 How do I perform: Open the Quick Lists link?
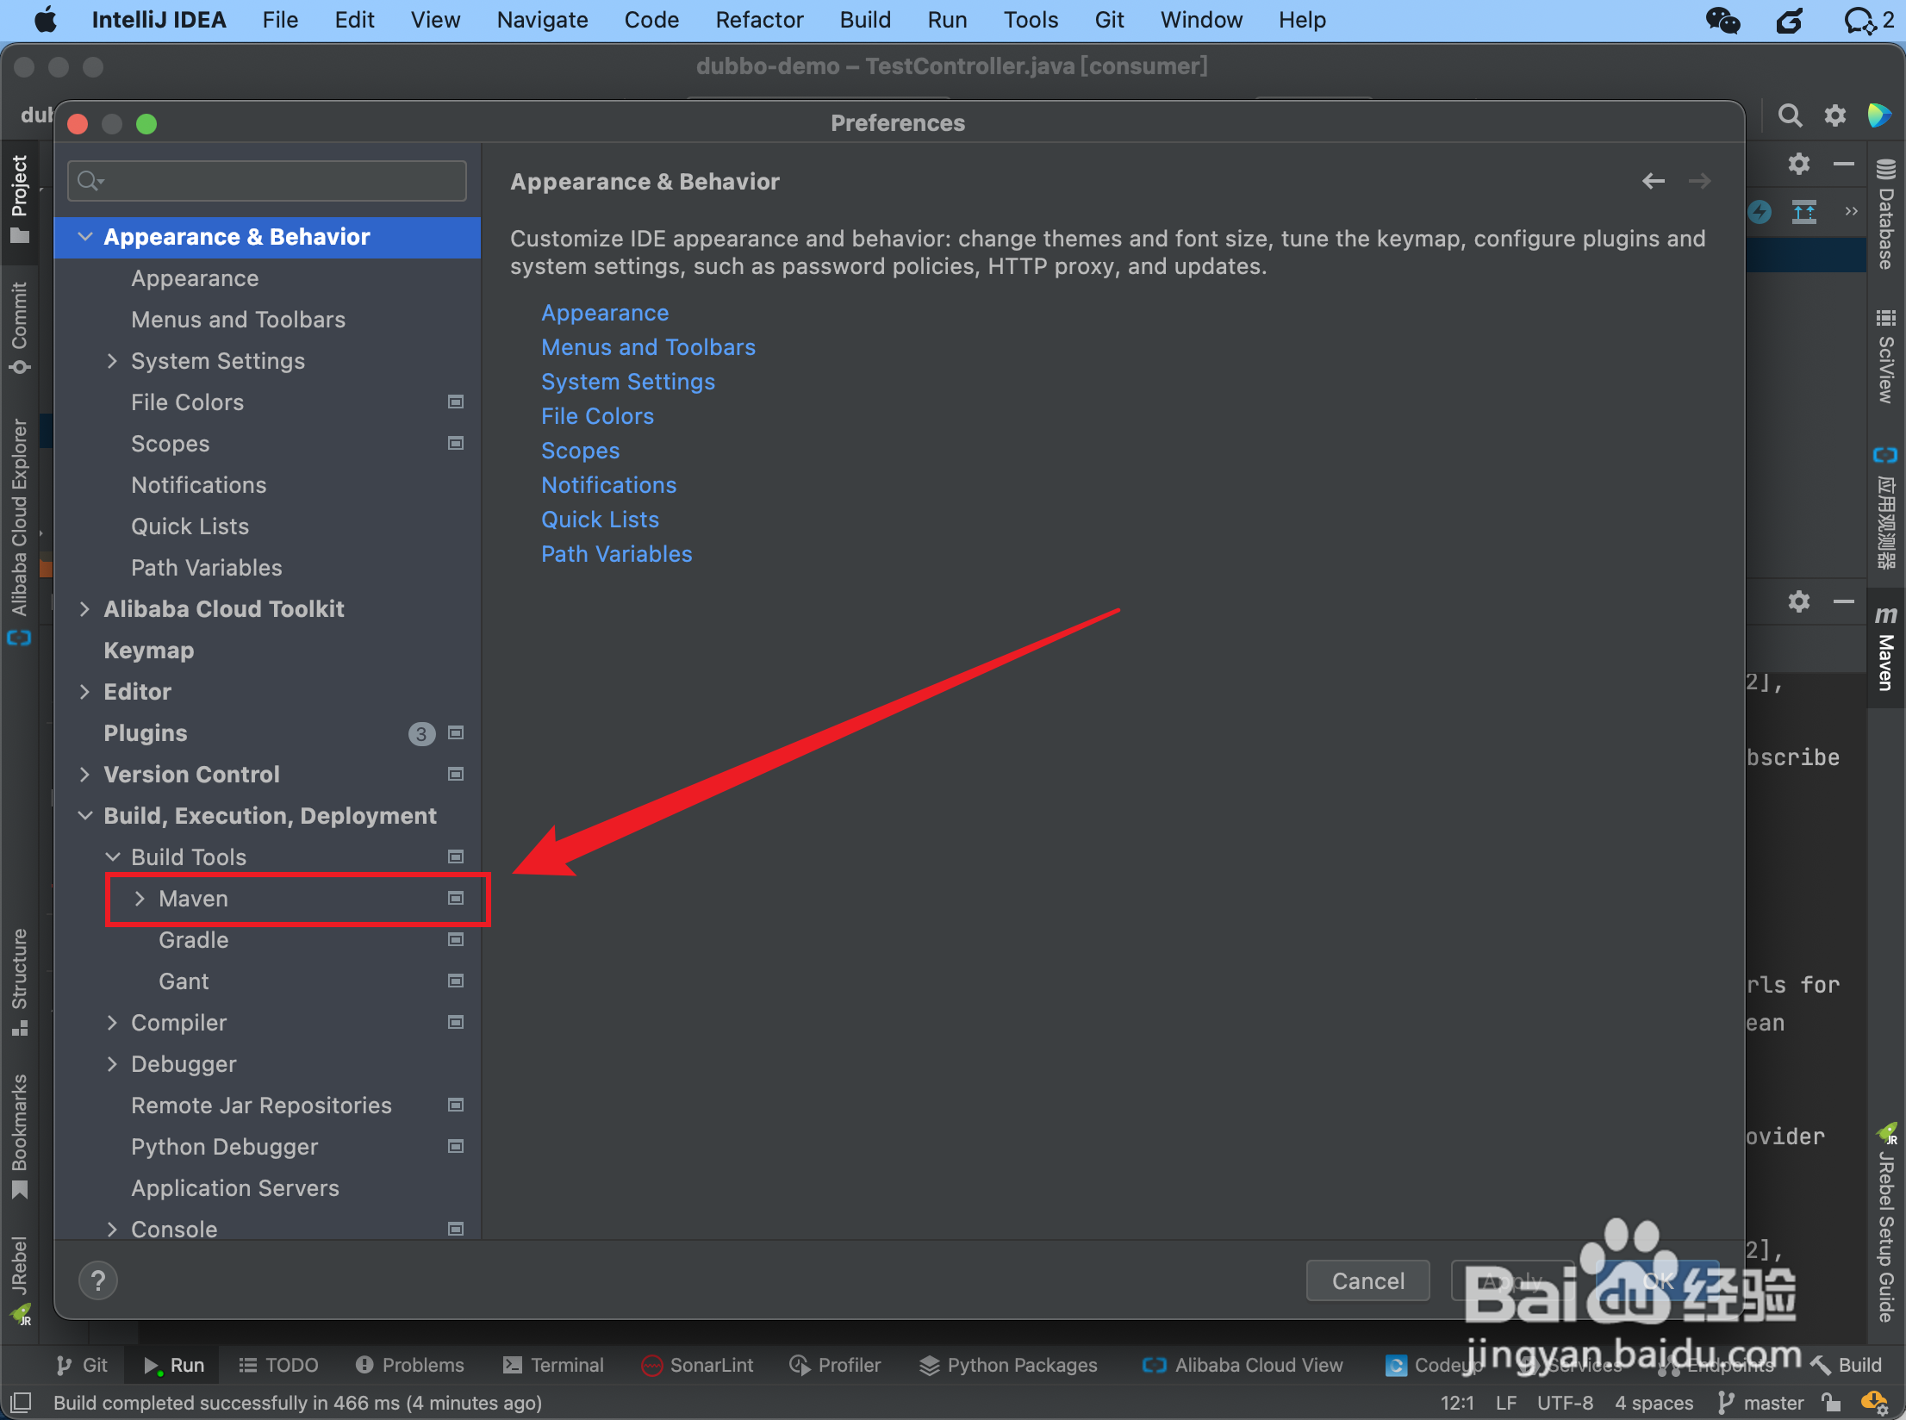pos(600,520)
